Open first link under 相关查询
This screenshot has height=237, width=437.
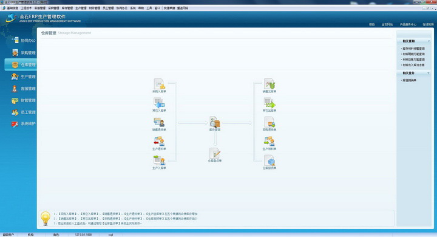coord(413,49)
